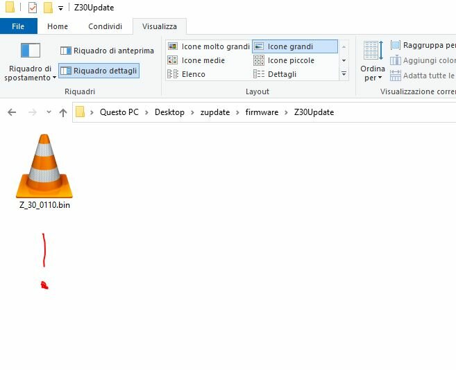This screenshot has width=456, height=370.
Task: Expand chevron after Questo PC breadcrumb
Action: [x=146, y=112]
